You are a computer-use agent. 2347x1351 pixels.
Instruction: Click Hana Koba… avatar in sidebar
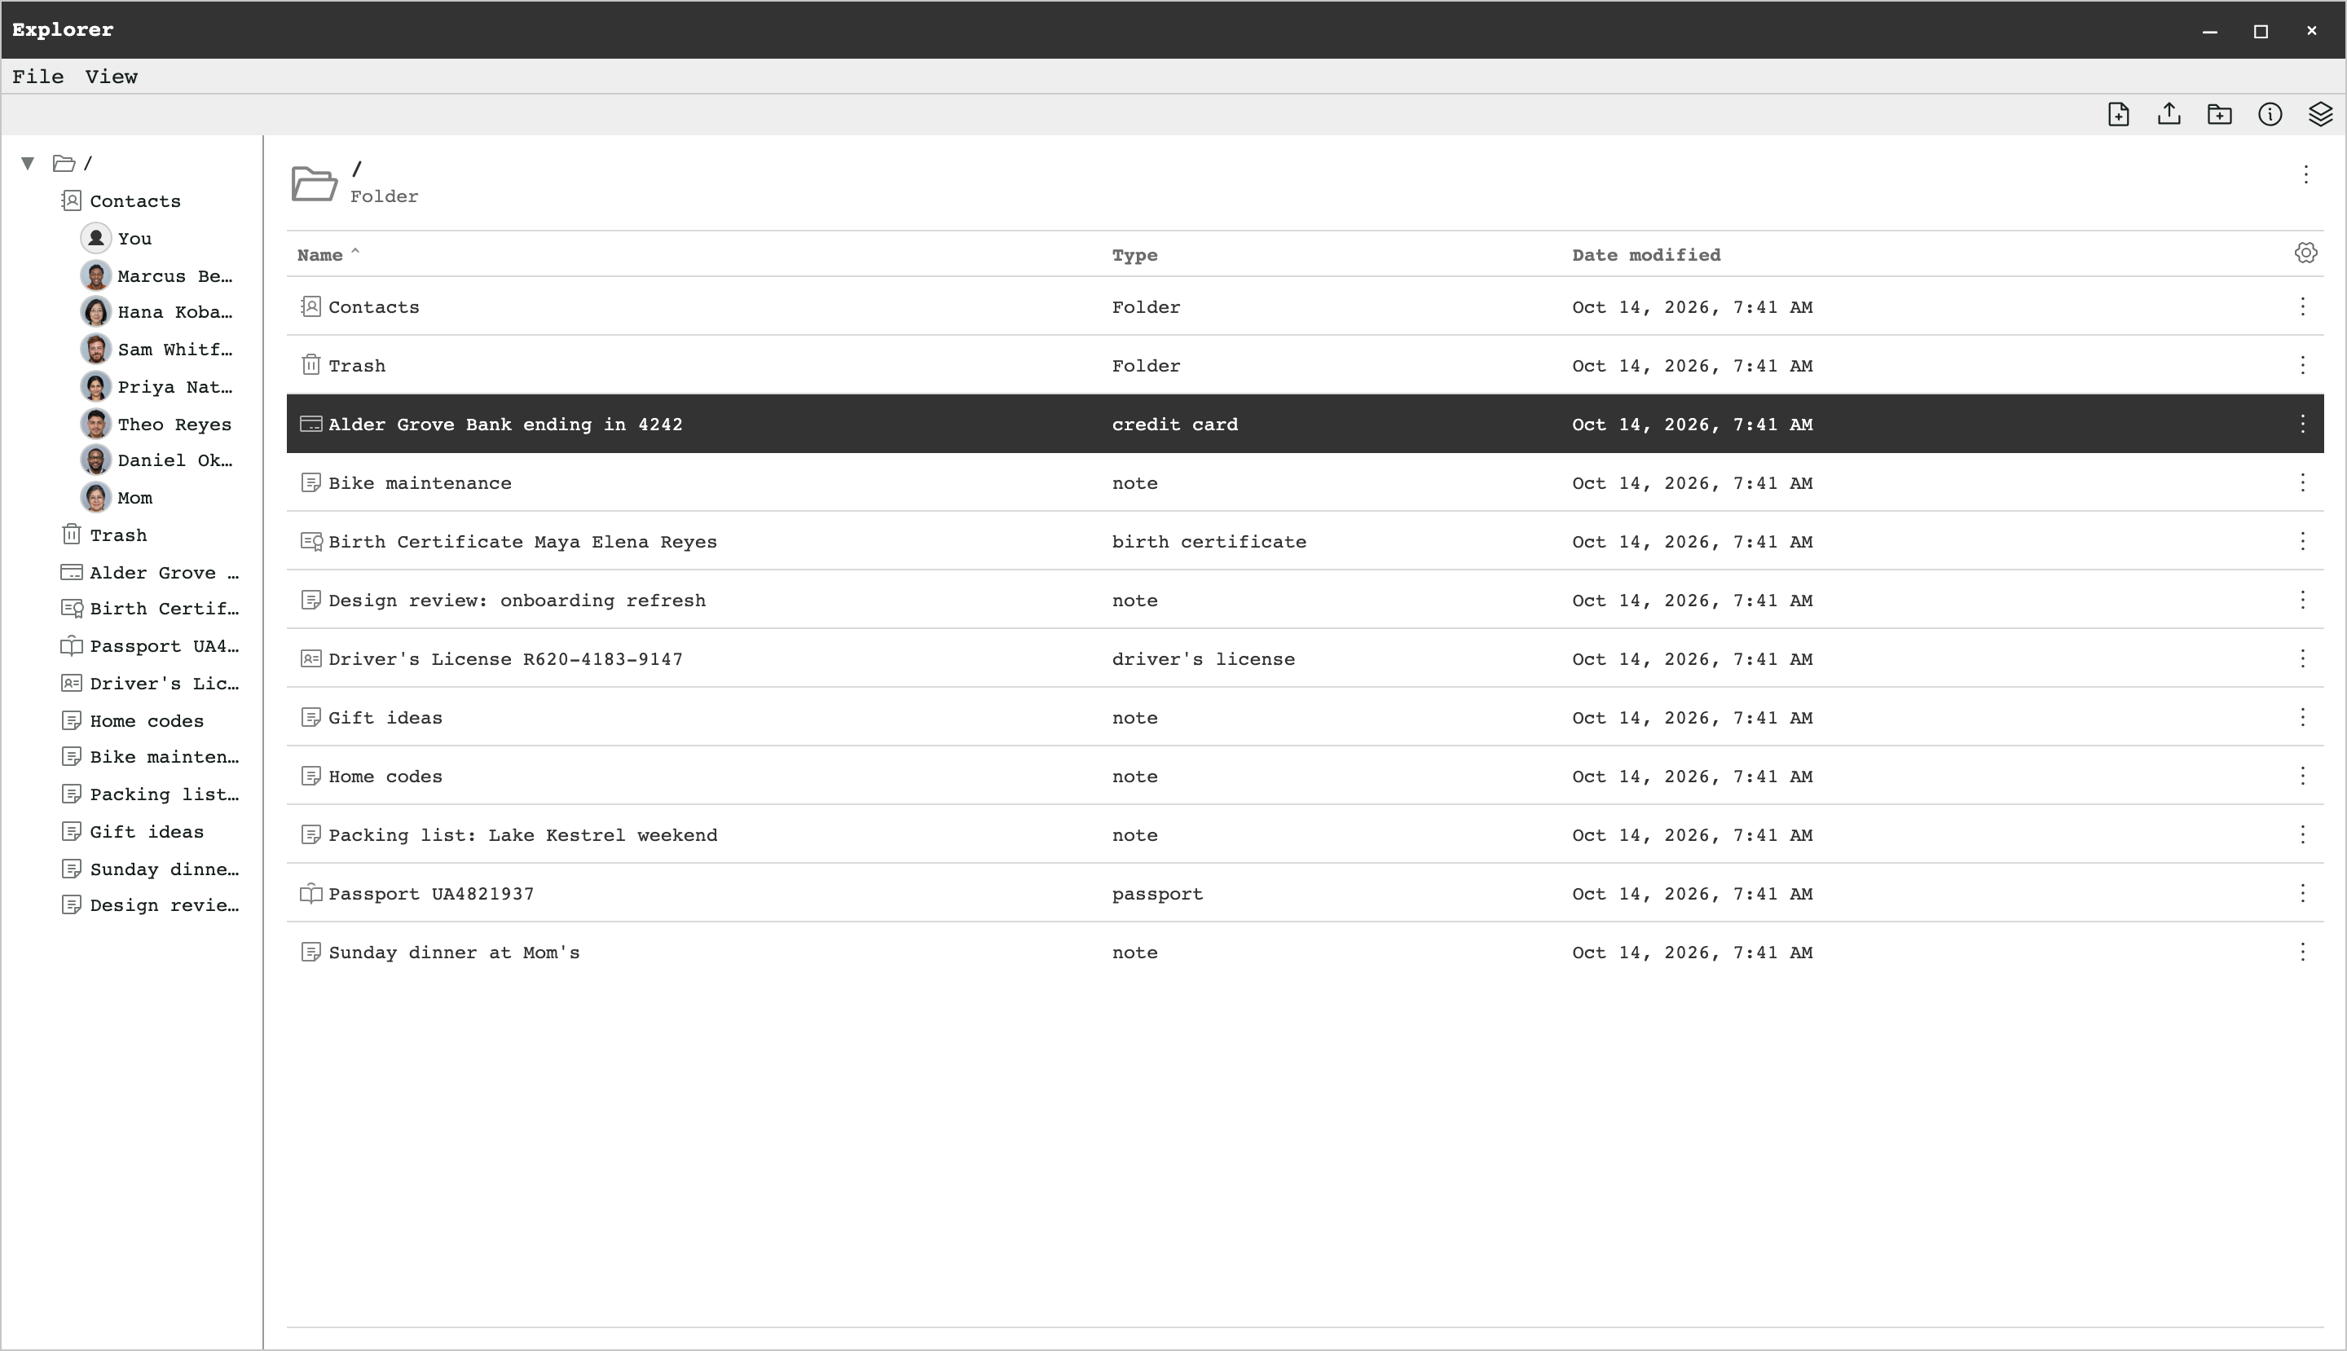(x=95, y=312)
